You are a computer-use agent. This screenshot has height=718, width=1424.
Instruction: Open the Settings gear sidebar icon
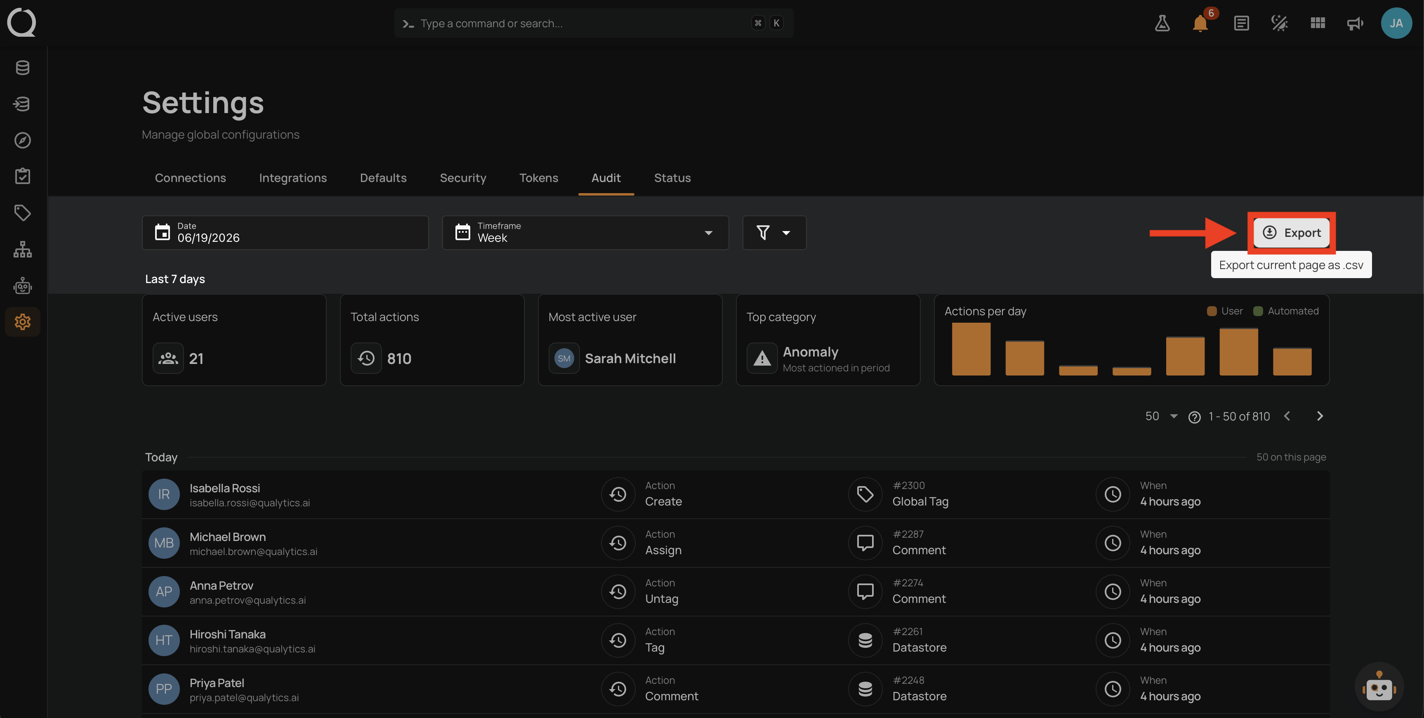(x=23, y=322)
